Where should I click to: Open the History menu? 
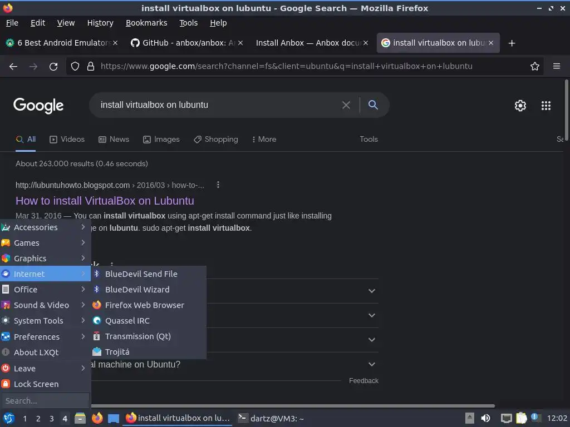[x=100, y=23]
